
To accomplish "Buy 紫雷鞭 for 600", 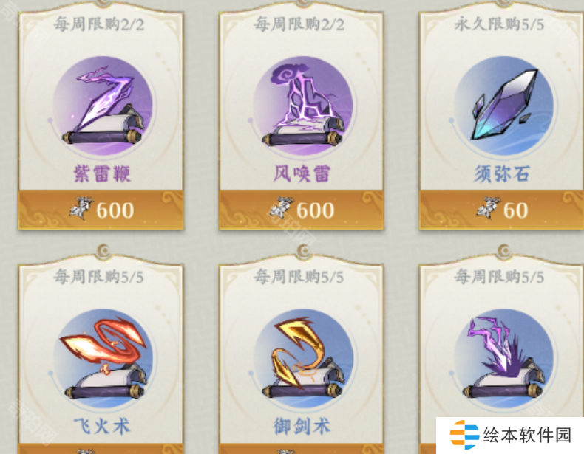I will [x=101, y=210].
